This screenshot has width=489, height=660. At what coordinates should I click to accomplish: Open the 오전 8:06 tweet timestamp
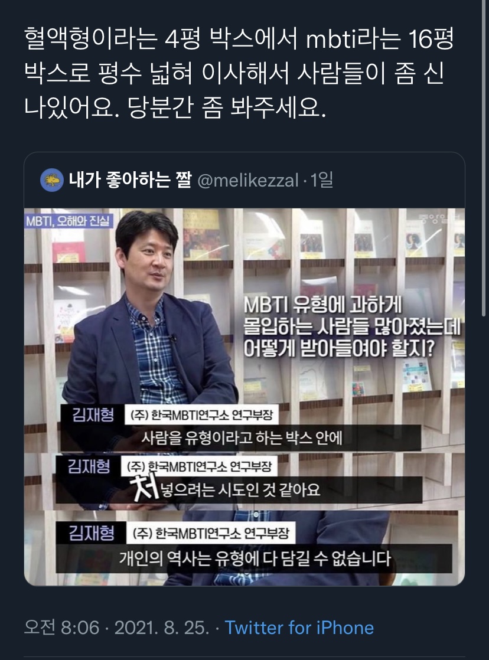61,628
